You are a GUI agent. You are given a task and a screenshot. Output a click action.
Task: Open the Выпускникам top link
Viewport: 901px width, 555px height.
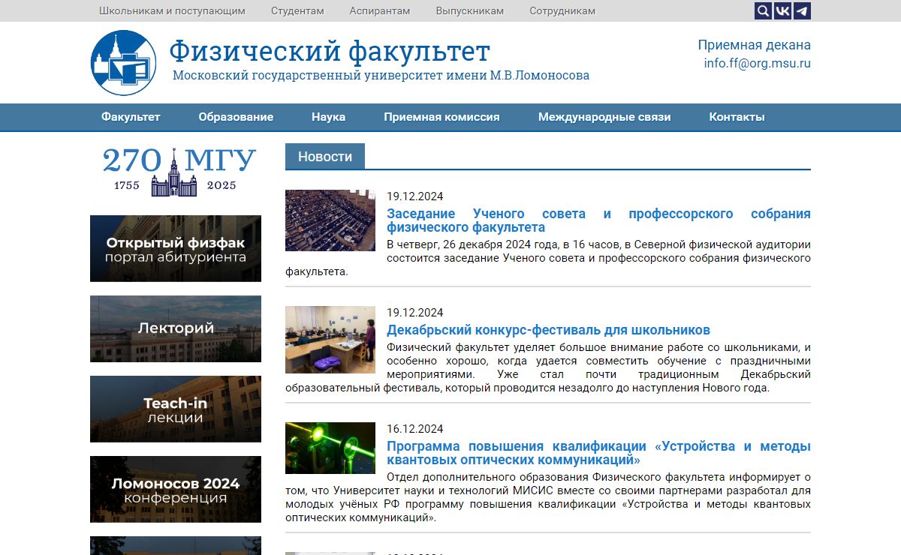click(x=470, y=10)
